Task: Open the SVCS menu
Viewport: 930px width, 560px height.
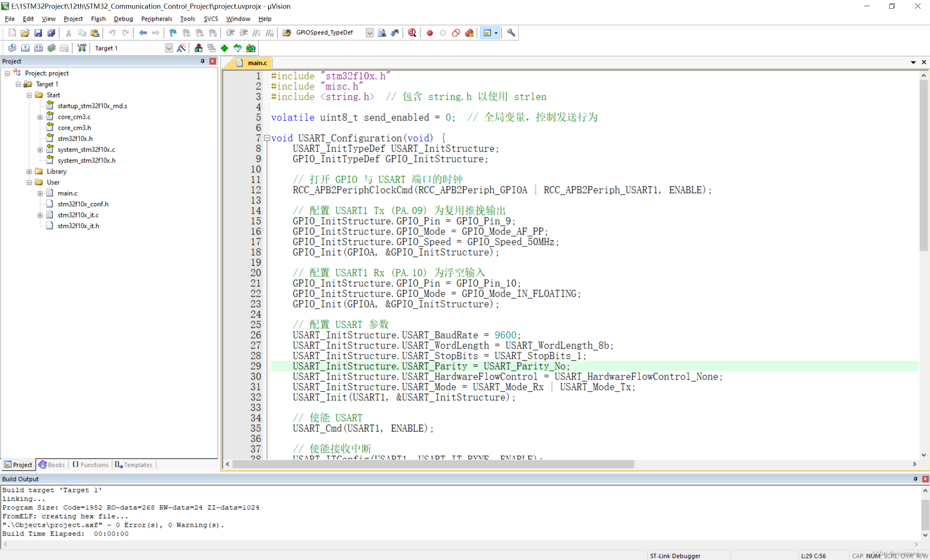Action: coord(211,19)
